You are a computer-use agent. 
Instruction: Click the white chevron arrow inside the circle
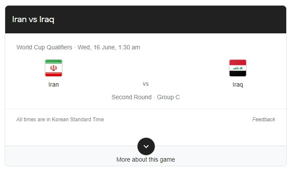146,146
